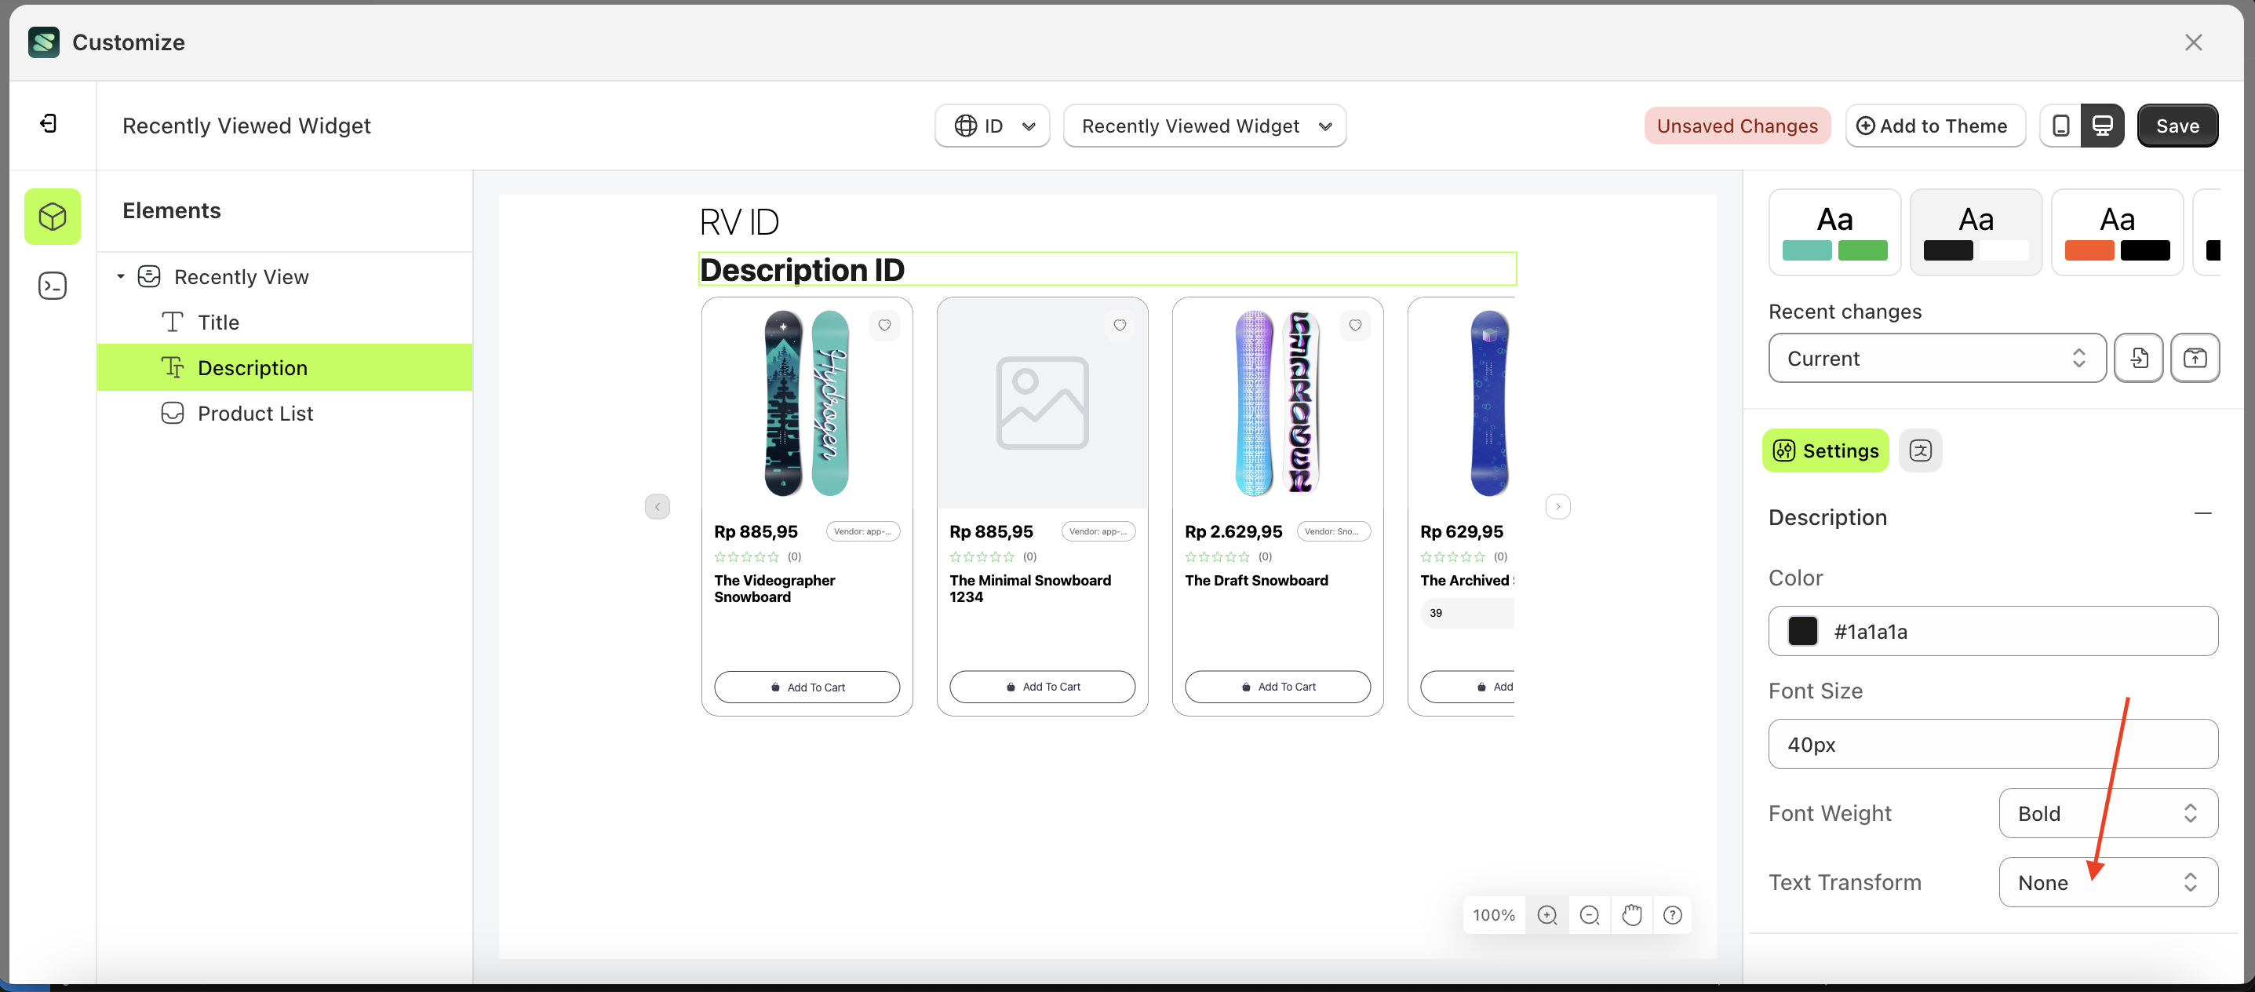Switch preview to mobile view

click(2061, 126)
